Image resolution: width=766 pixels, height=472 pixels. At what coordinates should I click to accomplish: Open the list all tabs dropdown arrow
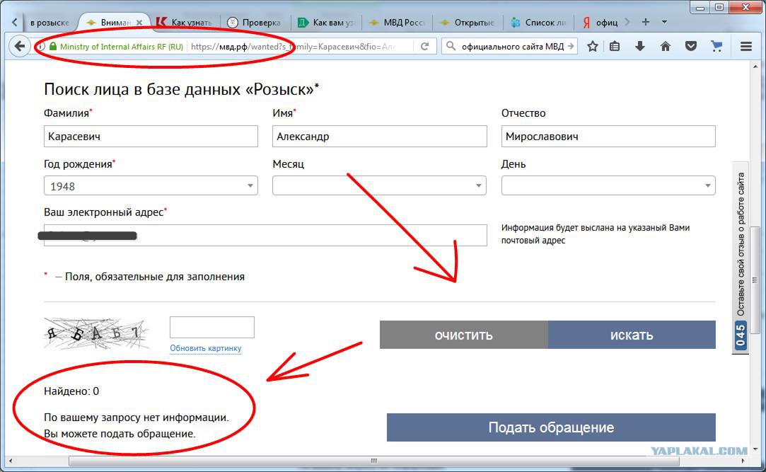[664, 22]
